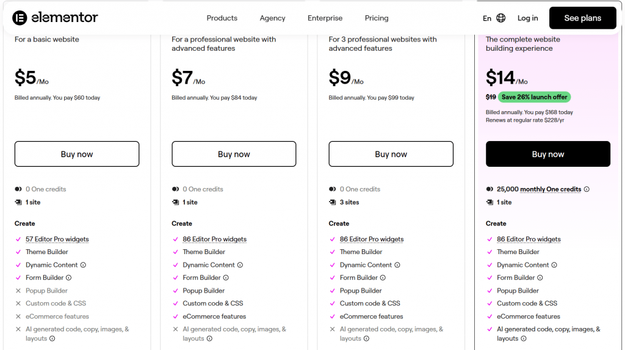Viewport: 625px width, 350px height.
Task: Open the En language selector
Action: [487, 18]
